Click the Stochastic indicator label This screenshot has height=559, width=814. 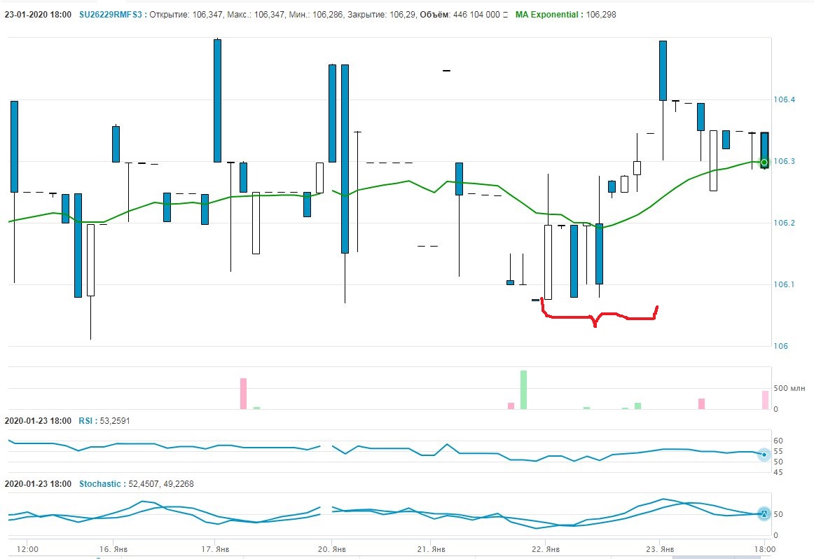(x=99, y=484)
